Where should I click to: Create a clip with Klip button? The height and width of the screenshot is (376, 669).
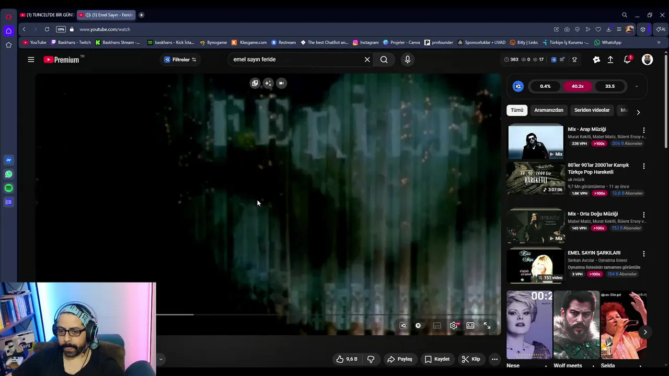[471, 359]
